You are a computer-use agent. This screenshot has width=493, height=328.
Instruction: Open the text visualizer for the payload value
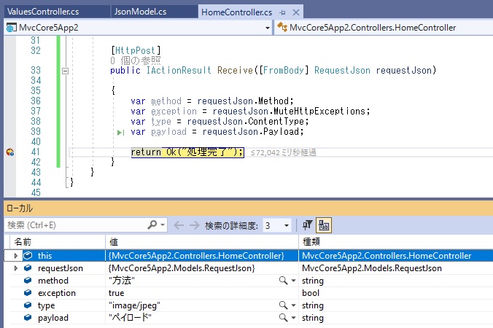(282, 319)
